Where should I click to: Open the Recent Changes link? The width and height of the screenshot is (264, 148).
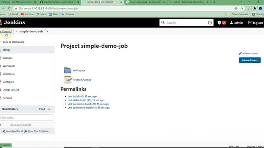pos(82,80)
